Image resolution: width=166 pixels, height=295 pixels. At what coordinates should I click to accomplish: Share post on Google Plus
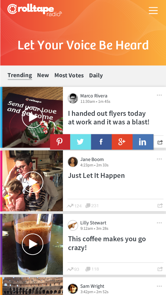122,142
